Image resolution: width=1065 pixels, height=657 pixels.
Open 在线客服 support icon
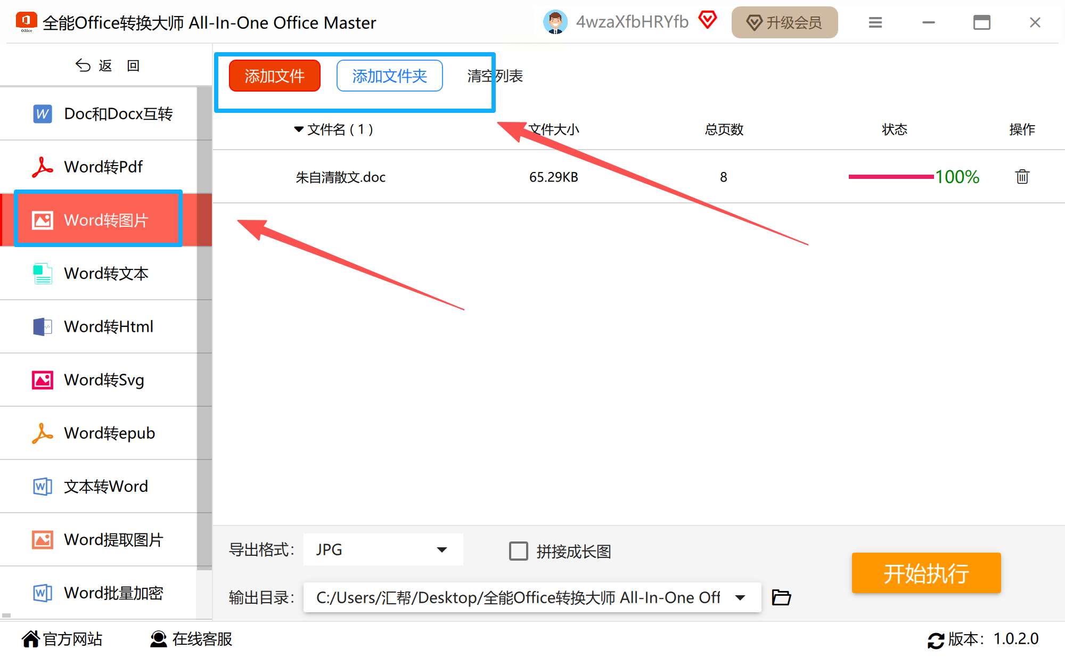pos(159,639)
